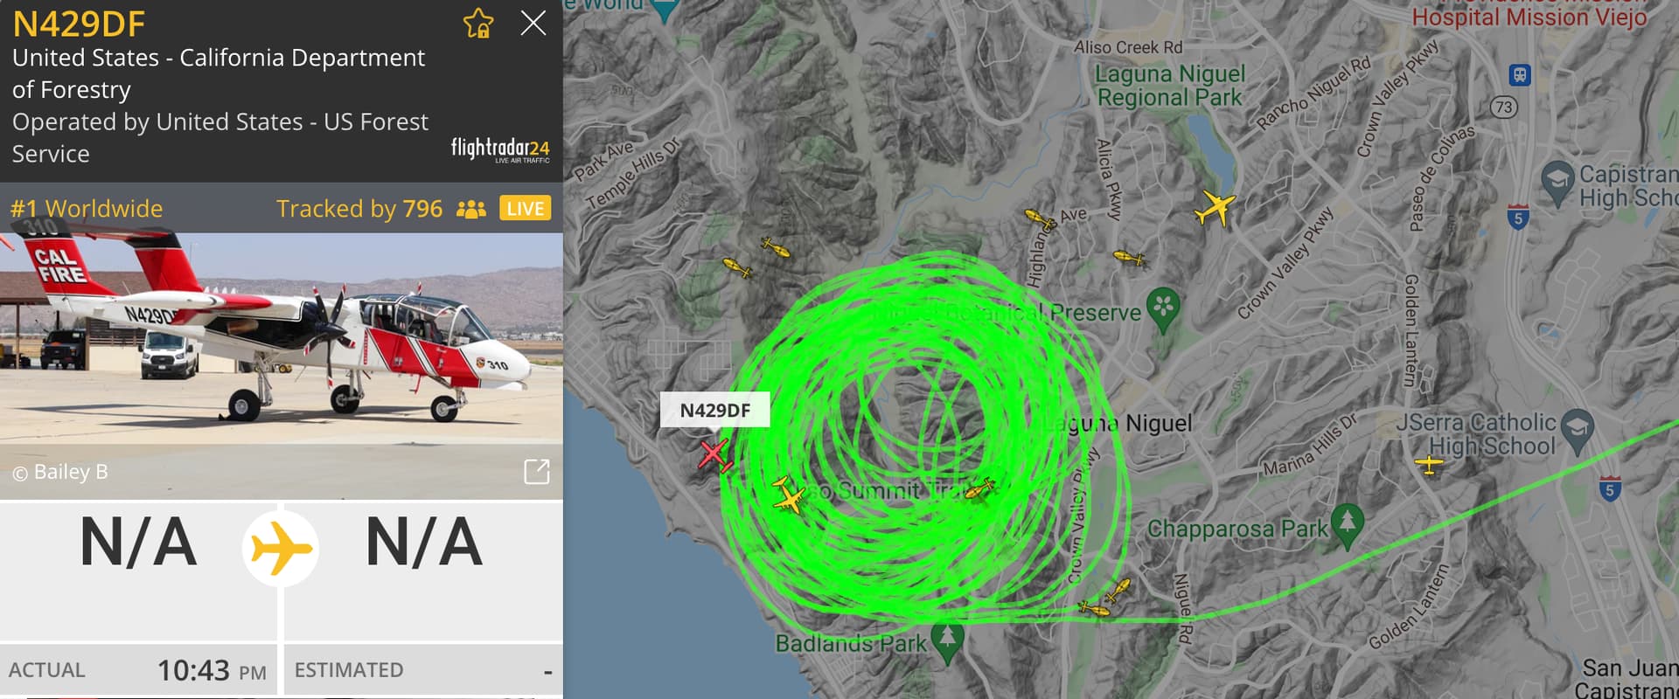The height and width of the screenshot is (699, 1679).
Task: Click the yellow airplane route icon between N/A
Action: point(281,549)
